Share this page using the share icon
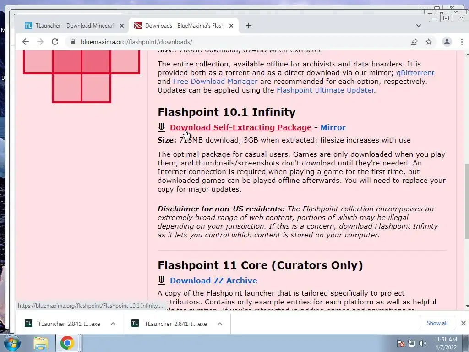Viewport: 469px width, 352px height. (414, 42)
